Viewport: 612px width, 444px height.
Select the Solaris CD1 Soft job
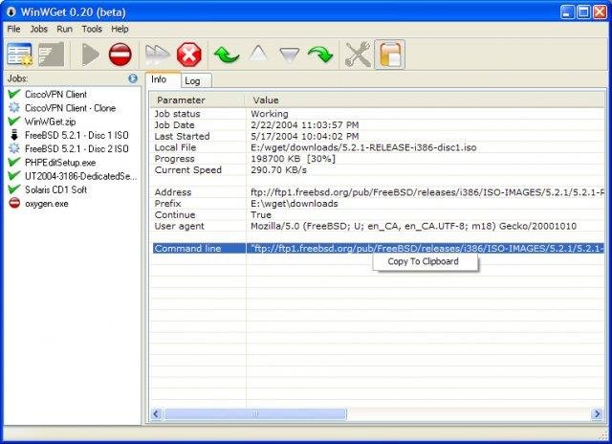[55, 189]
